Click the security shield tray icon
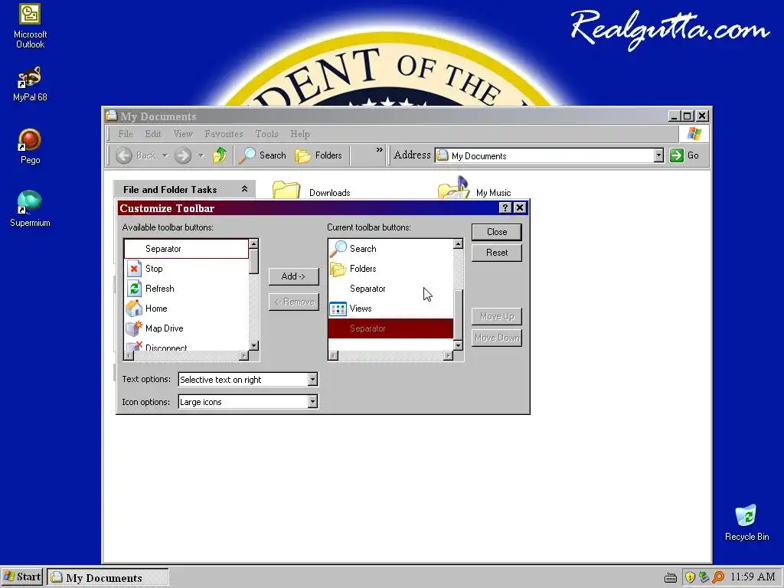This screenshot has width=784, height=588. [x=690, y=577]
